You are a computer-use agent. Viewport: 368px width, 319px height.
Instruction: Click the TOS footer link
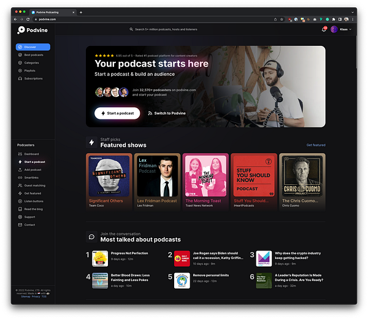[44, 296]
